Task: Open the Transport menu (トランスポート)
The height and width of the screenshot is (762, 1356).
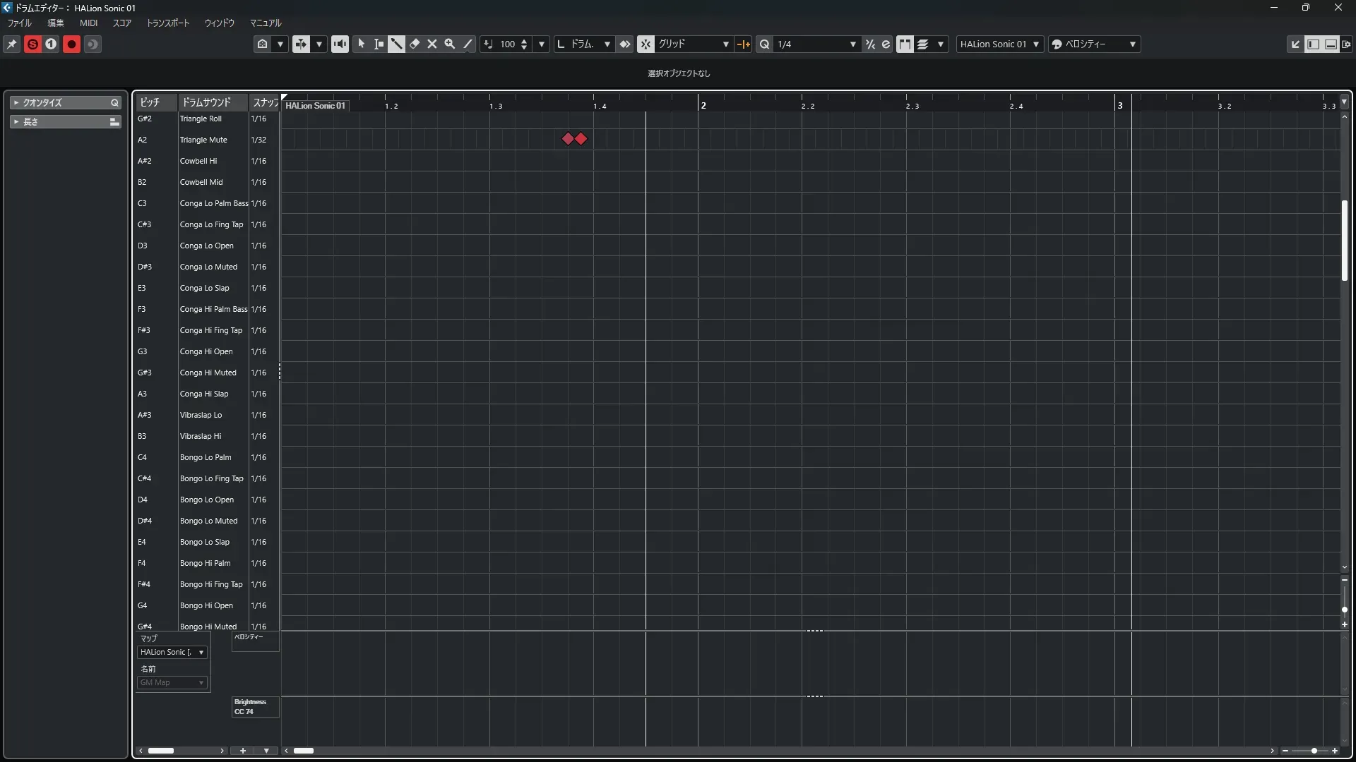Action: (167, 23)
